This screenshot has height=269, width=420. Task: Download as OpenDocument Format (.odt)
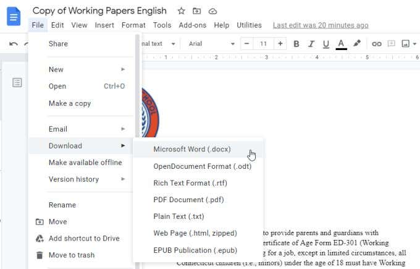[198, 166]
